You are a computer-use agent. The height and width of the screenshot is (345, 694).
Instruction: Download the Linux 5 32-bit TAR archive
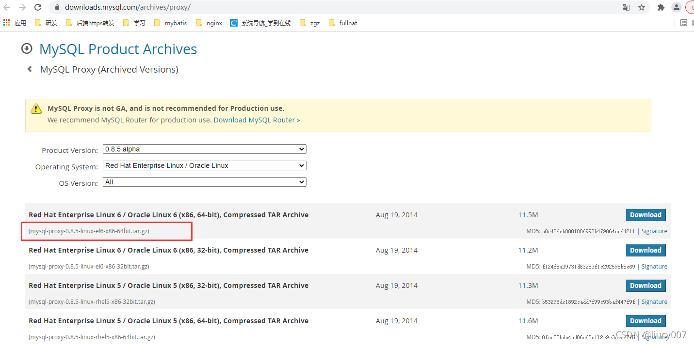(646, 285)
